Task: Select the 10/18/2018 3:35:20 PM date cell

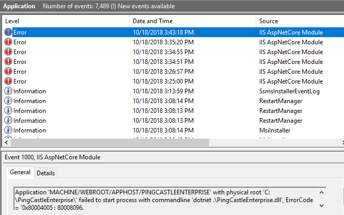Action: [x=163, y=42]
